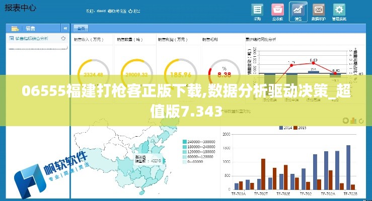Toggle the 2014 series in bar chart legend
372x201 pixels.
point(285,128)
